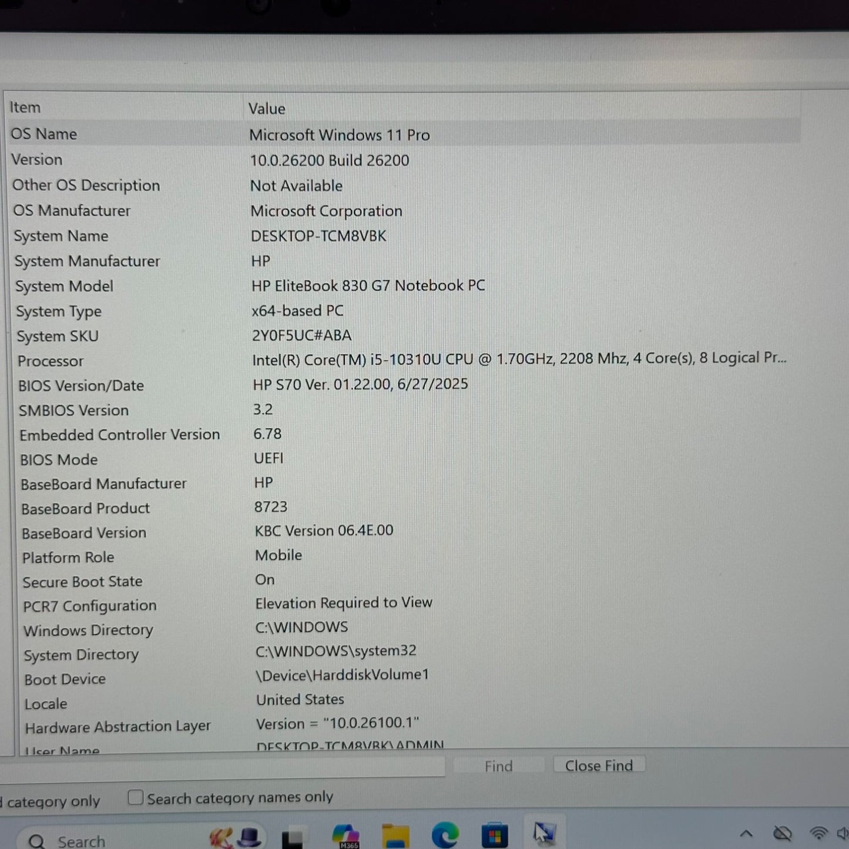Select the Processor row

click(51, 361)
